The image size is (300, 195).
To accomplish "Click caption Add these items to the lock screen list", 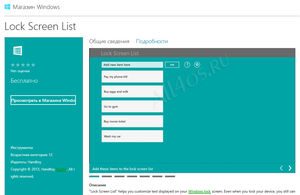I will (123, 169).
